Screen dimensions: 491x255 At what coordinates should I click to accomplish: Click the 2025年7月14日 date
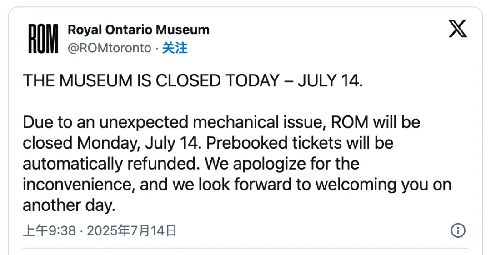[x=131, y=231]
